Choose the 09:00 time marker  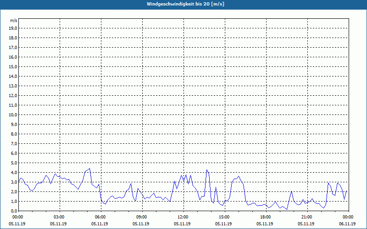(141, 217)
